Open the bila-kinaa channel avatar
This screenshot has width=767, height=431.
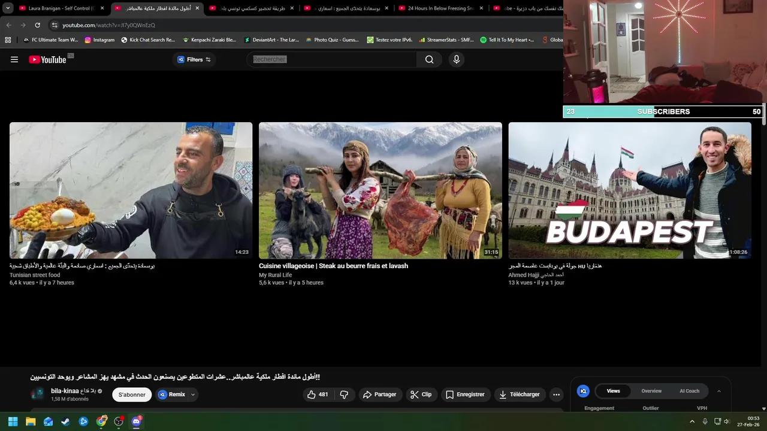pyautogui.click(x=37, y=394)
